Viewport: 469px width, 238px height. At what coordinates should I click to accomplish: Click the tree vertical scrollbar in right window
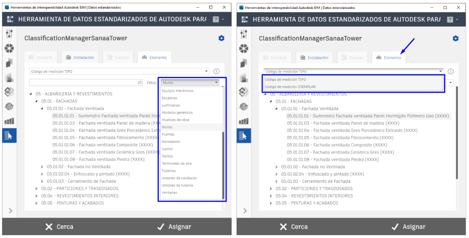[457, 133]
